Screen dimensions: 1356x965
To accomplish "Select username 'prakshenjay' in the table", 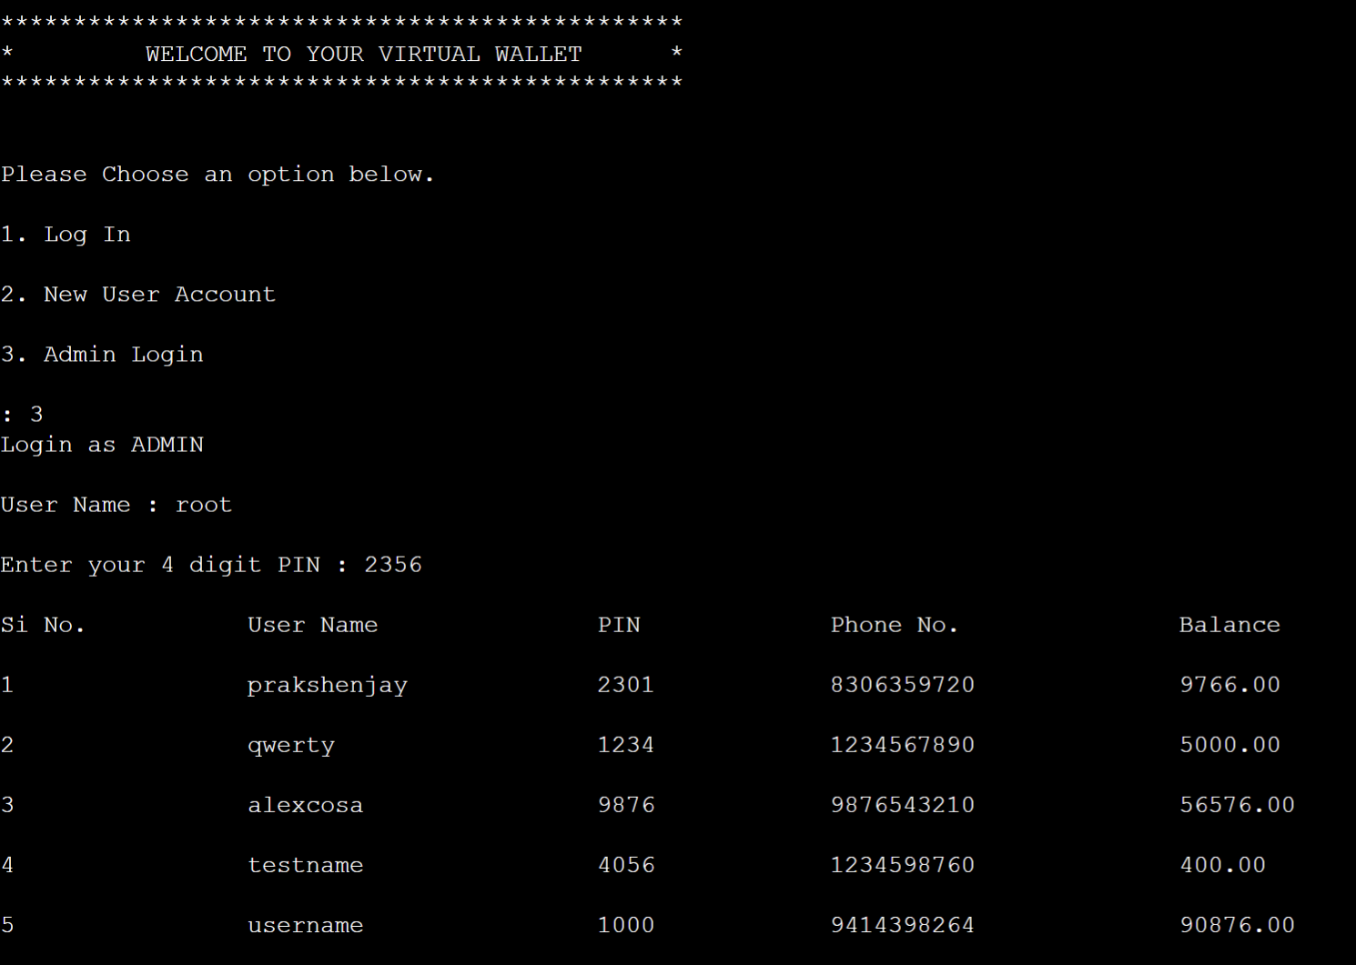I will click(x=328, y=686).
